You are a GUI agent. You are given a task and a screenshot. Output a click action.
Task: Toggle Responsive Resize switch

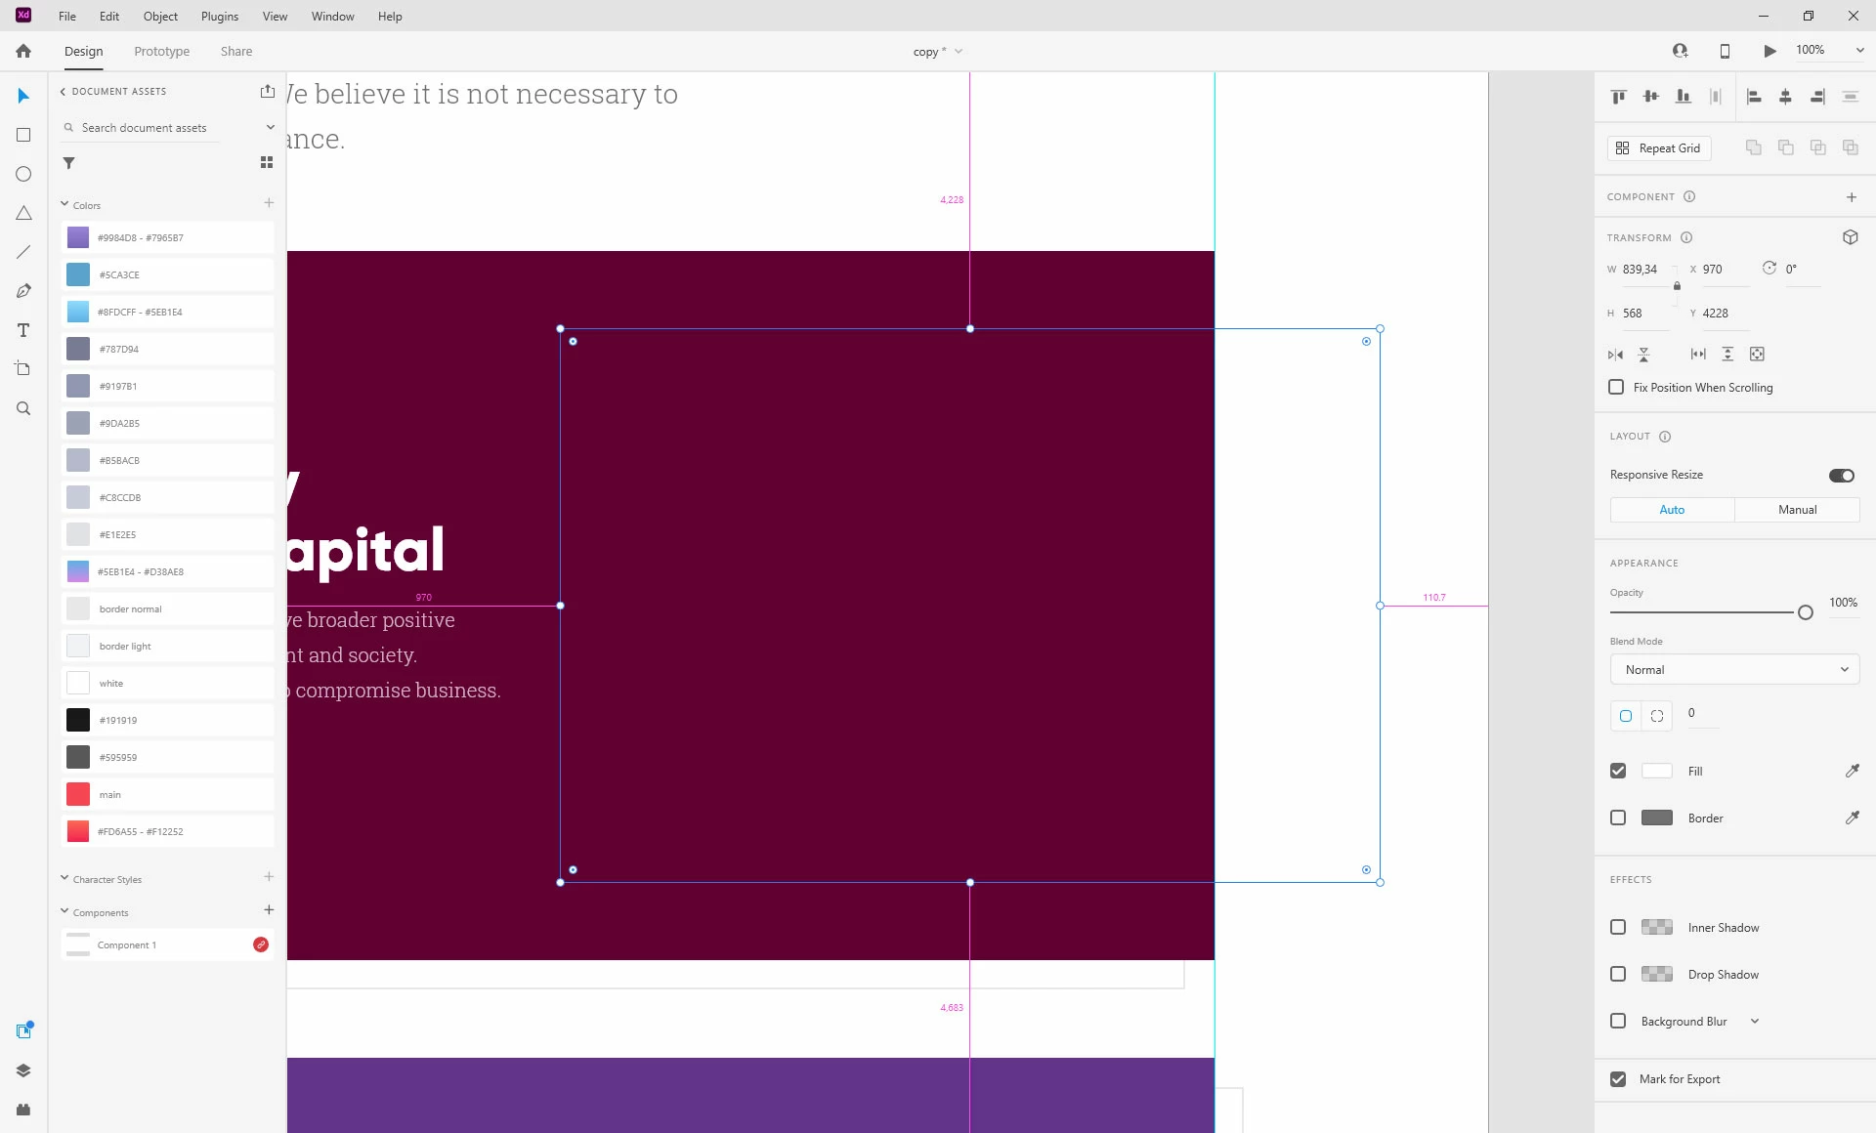1841,476
